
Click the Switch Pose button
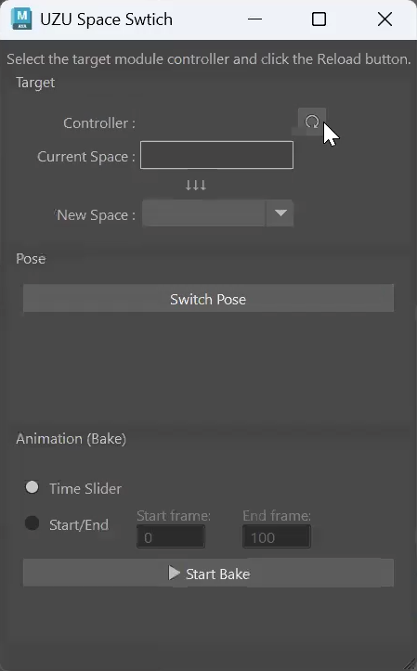pyautogui.click(x=208, y=298)
